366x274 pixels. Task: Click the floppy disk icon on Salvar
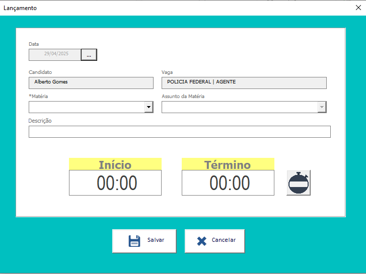click(134, 241)
